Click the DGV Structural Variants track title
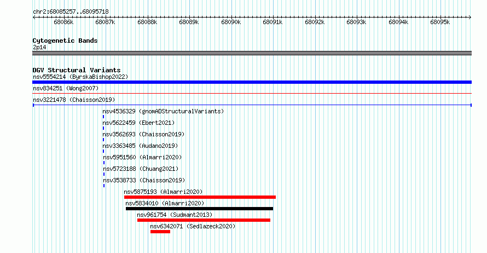Image resolution: width=487 pixels, height=253 pixels. 77,70
